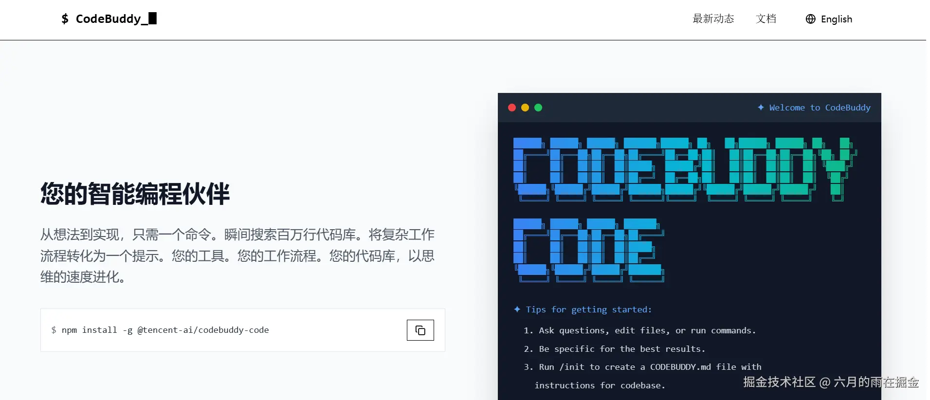930x400 pixels.
Task: Click tip 2 Be specific for best results
Action: click(614, 349)
